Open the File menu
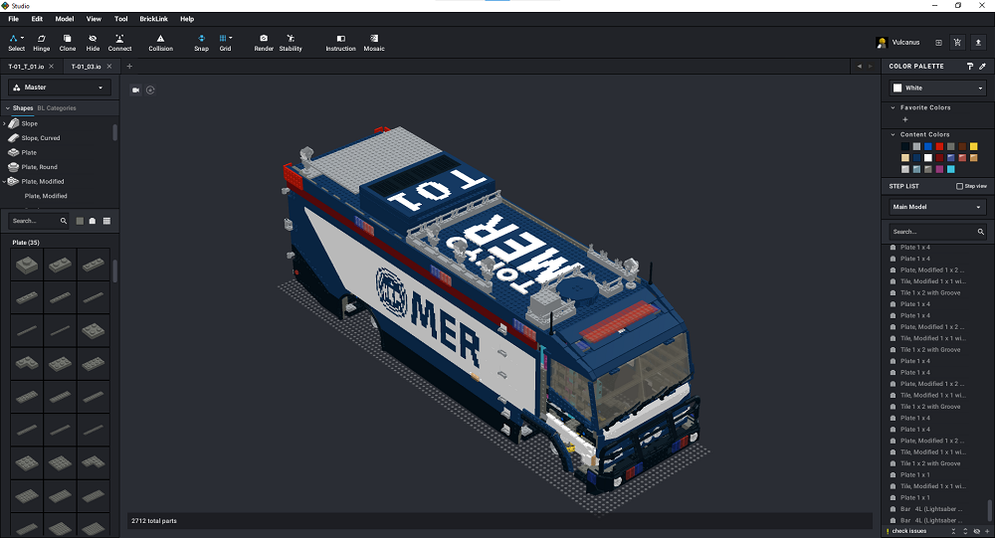 13,19
